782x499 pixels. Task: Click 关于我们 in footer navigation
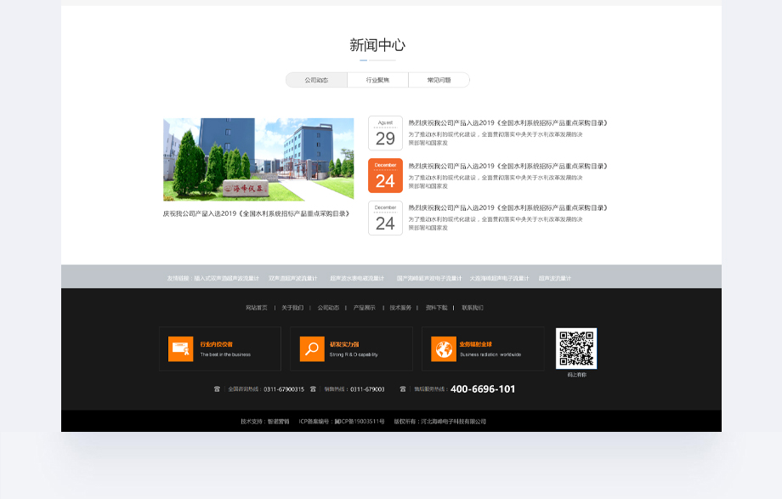pos(292,308)
